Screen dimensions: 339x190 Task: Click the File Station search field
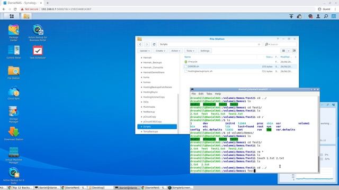pyautogui.click(x=280, y=44)
